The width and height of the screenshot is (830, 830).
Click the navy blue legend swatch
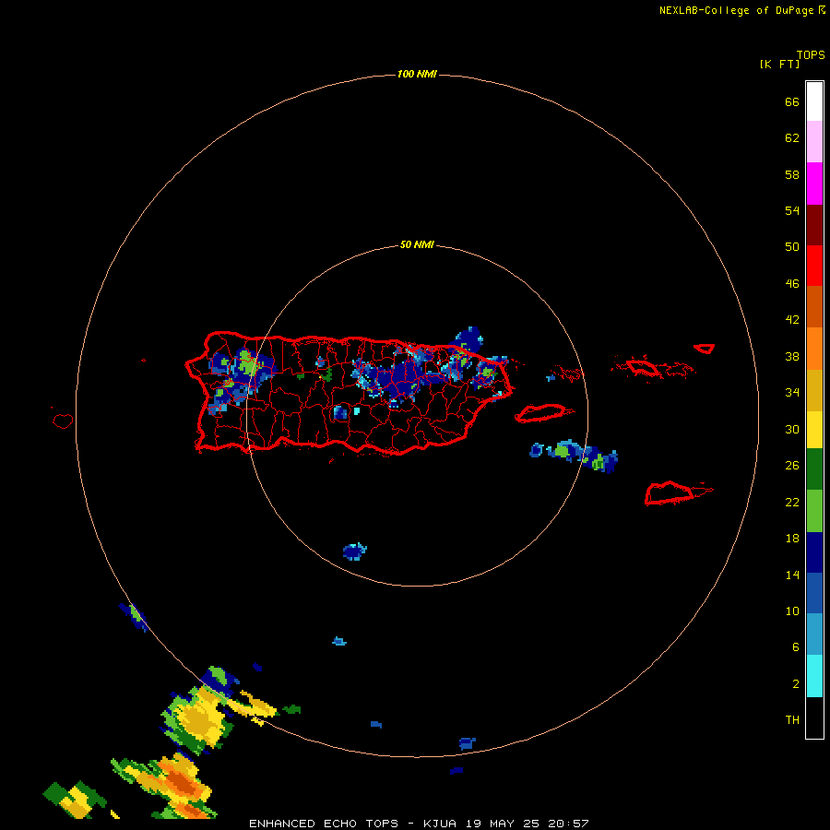click(x=814, y=552)
